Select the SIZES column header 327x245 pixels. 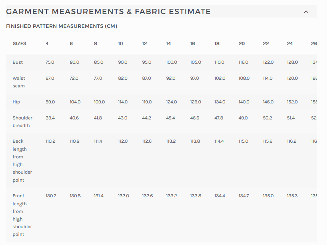(x=19, y=44)
